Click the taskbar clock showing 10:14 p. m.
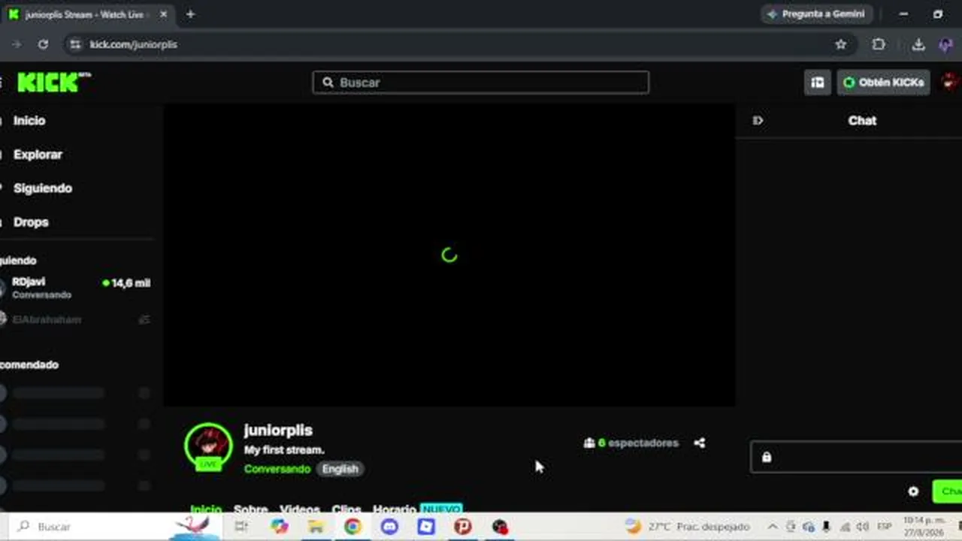 922,526
